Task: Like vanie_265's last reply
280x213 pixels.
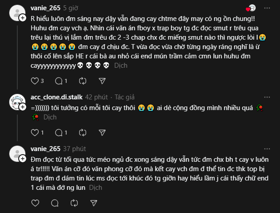Action: (x=36, y=204)
